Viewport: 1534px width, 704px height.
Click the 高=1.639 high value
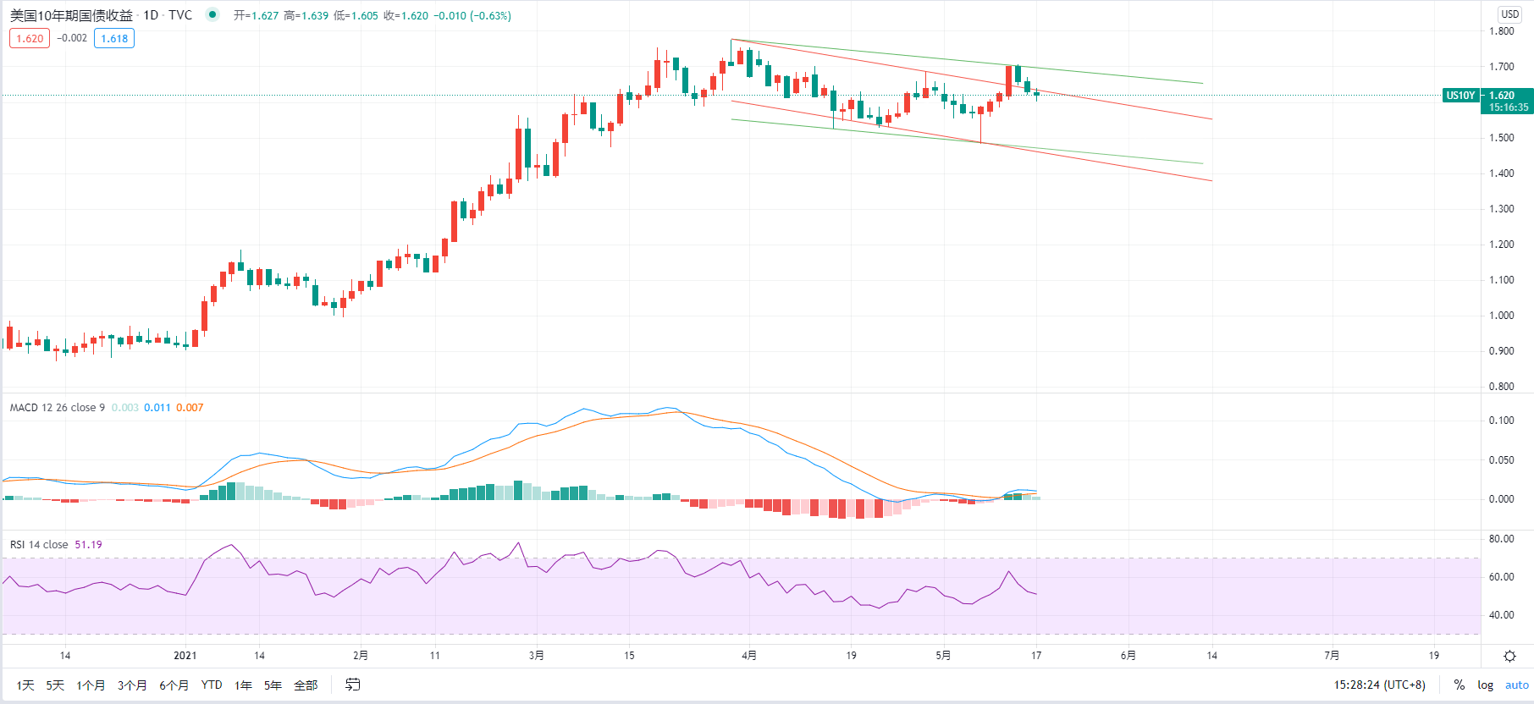[x=306, y=15]
